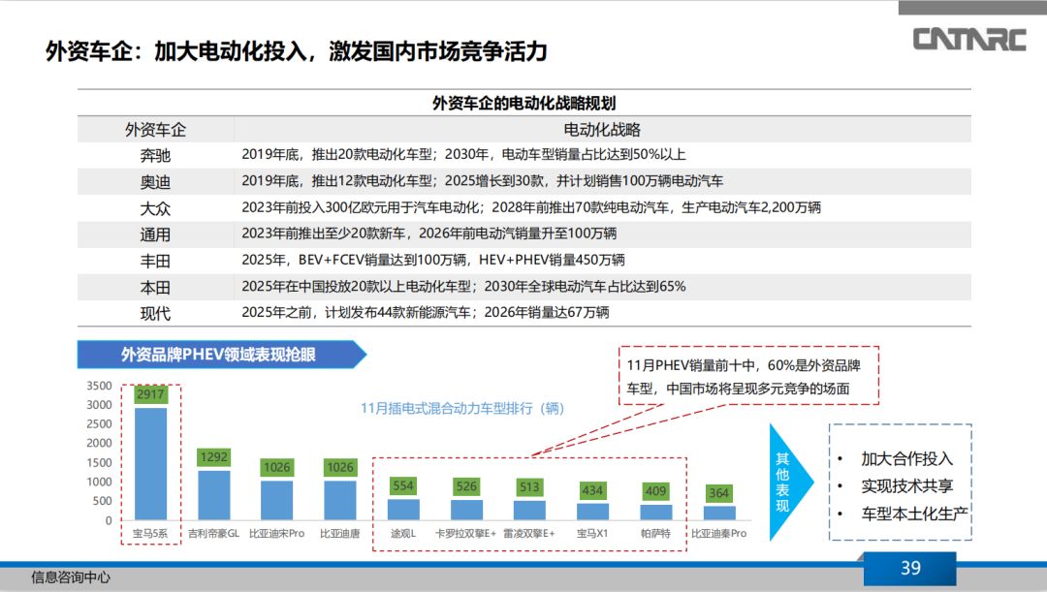1047x592 pixels.
Task: Select the 现代 row name cell
Action: 155,314
